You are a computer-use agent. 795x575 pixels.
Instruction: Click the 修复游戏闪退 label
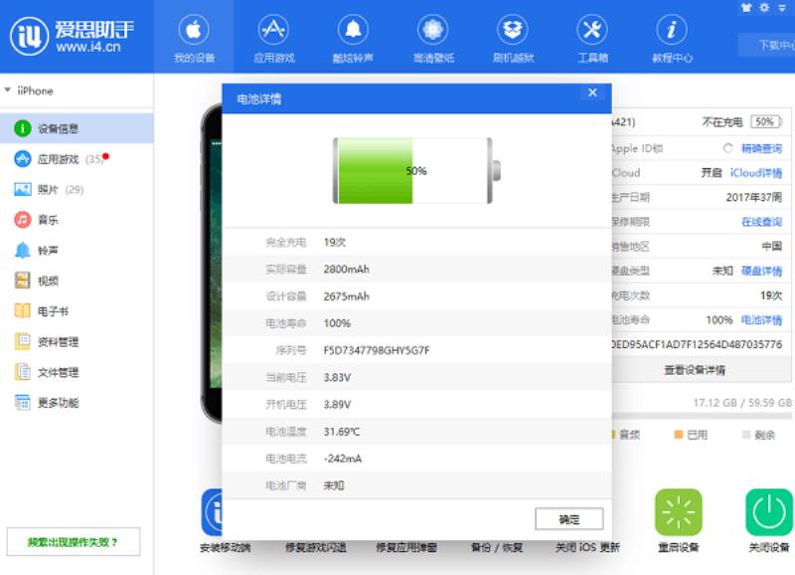(x=316, y=547)
